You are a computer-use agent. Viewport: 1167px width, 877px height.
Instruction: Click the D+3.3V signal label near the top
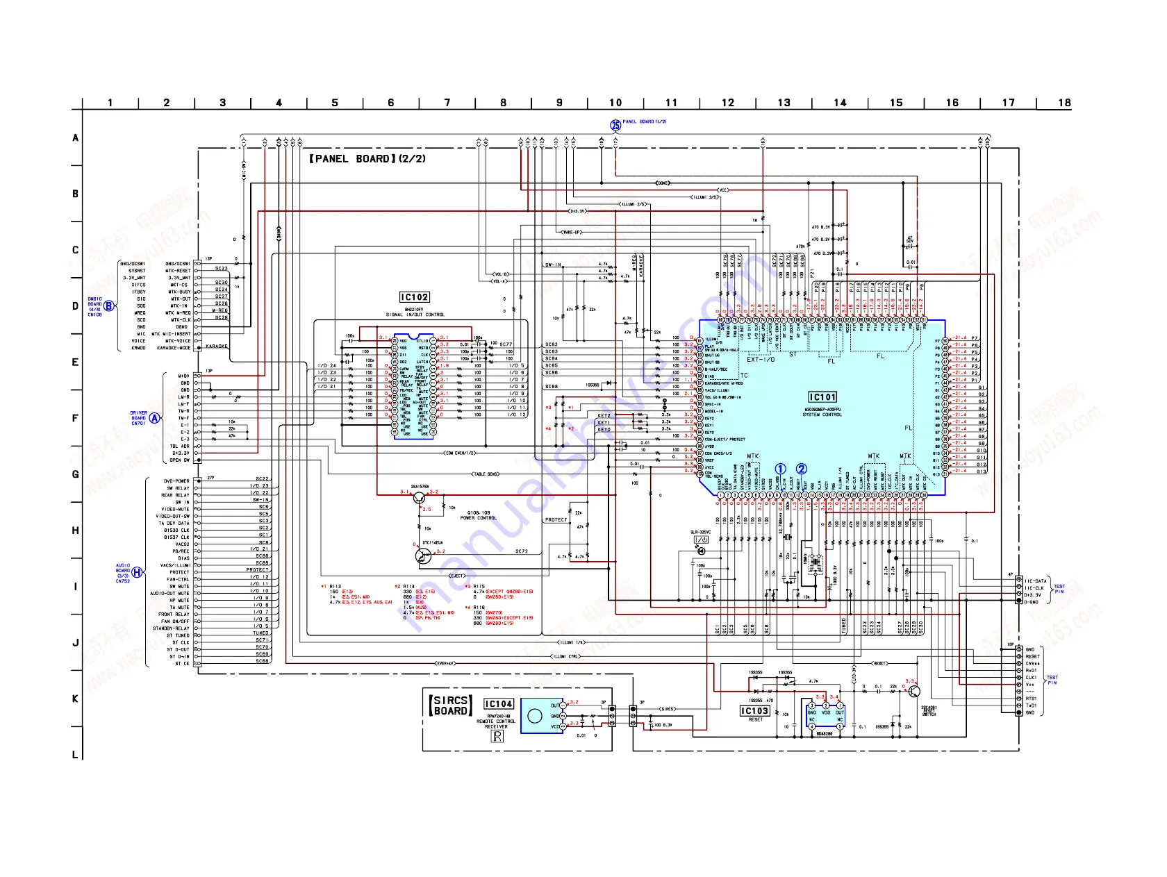(x=577, y=211)
